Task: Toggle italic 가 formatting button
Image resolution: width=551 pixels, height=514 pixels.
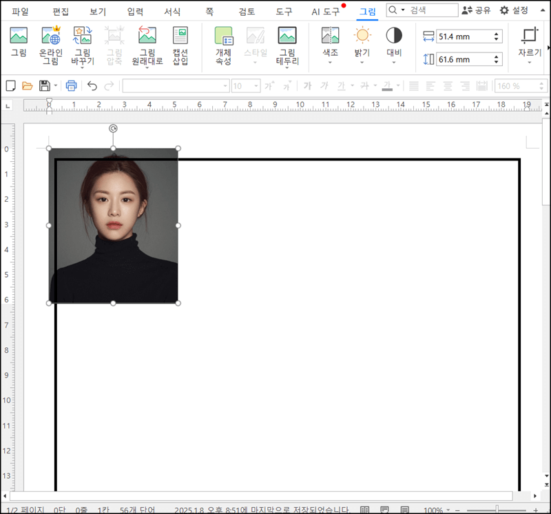Action: 324,86
